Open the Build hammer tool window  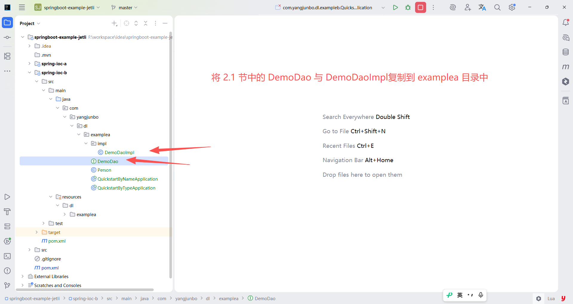coord(7,212)
